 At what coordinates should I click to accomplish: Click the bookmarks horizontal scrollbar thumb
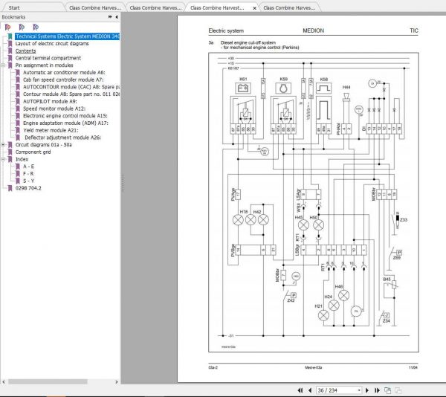click(x=48, y=381)
